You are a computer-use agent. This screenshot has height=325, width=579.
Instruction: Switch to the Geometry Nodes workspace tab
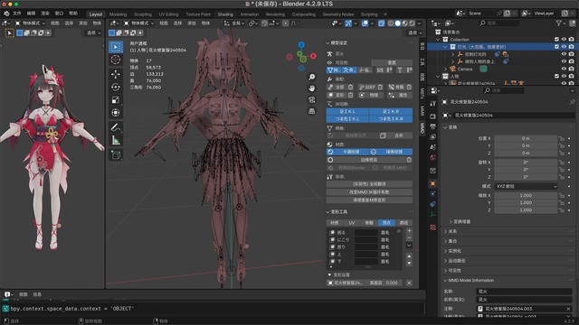click(x=337, y=14)
